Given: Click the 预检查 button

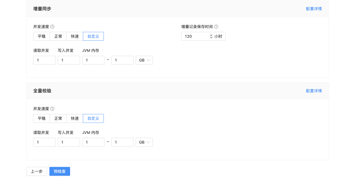Looking at the screenshot, I should pyautogui.click(x=60, y=171).
